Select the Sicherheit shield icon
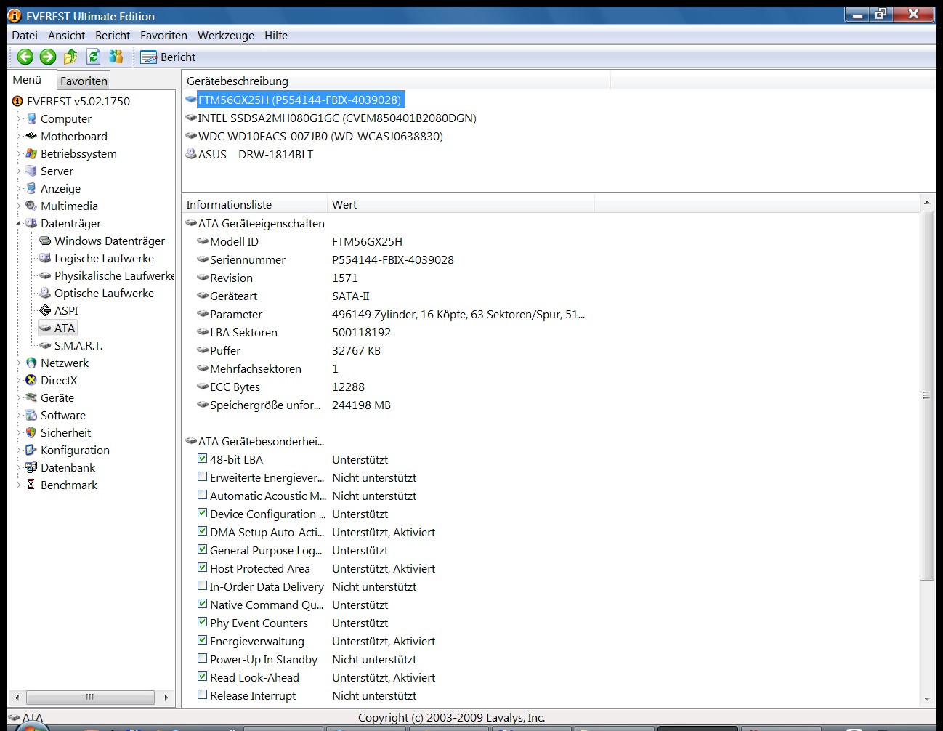943x731 pixels. point(31,432)
